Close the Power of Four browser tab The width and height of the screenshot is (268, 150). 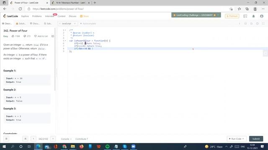[47, 3]
